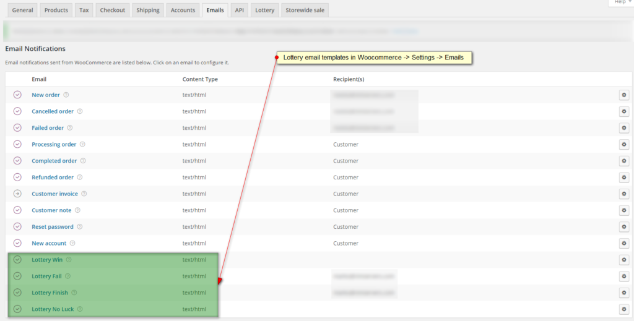The height and width of the screenshot is (321, 634).
Task: Click the gear icon for Lottery Win email
Action: click(624, 260)
